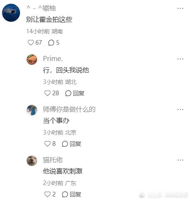Open three-dot menu on 师傅你是做什么的's reply

pos(180,109)
